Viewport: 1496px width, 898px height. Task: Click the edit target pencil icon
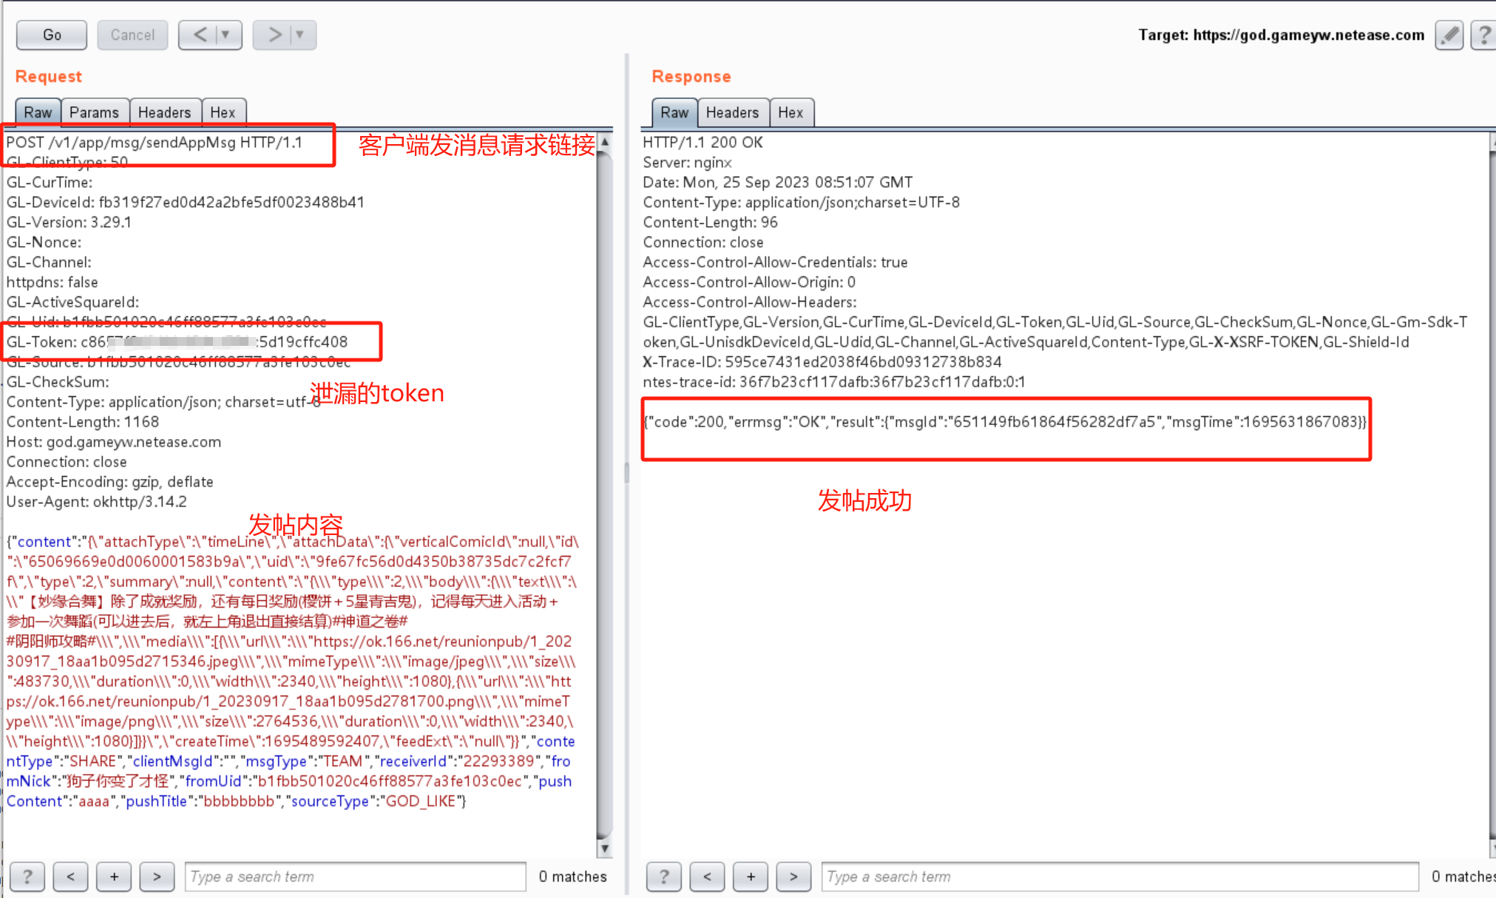pos(1450,34)
